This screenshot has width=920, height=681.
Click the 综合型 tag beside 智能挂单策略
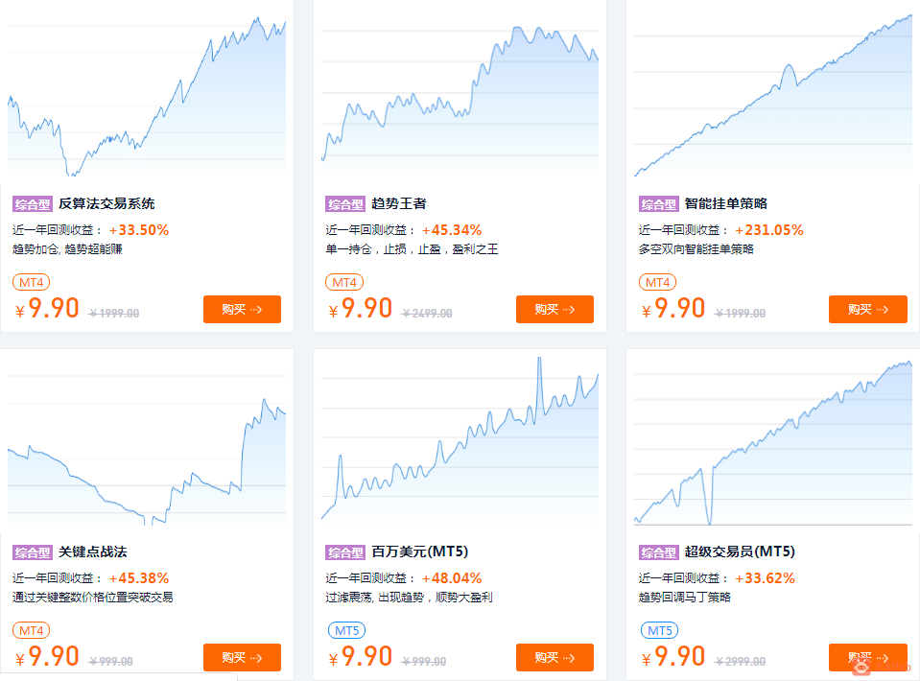pyautogui.click(x=659, y=204)
